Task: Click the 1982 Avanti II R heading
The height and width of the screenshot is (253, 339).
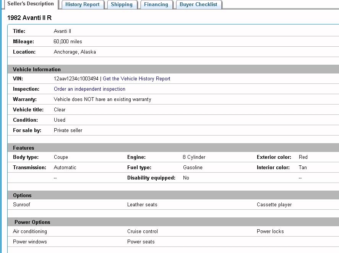Action: coord(29,18)
